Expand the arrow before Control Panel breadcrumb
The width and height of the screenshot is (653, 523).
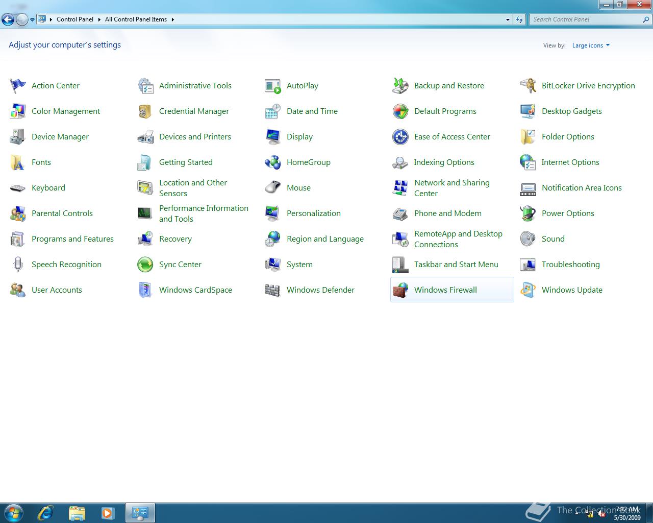51,19
